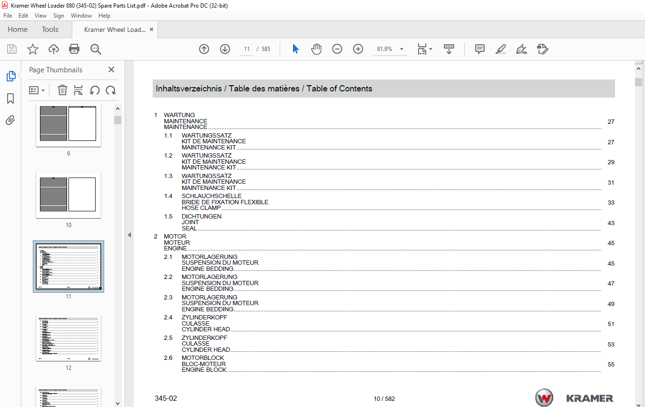The image size is (645, 407).
Task: Click the print pages scissors icon
Action: pos(78,90)
